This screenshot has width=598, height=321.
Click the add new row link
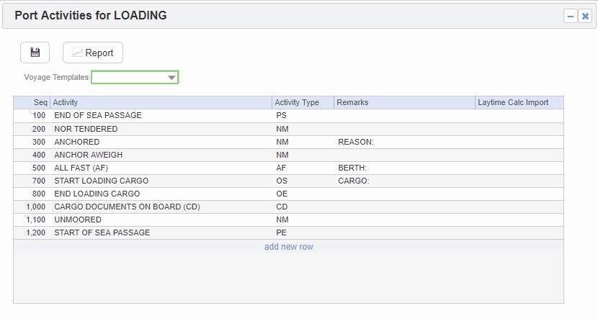(288, 247)
